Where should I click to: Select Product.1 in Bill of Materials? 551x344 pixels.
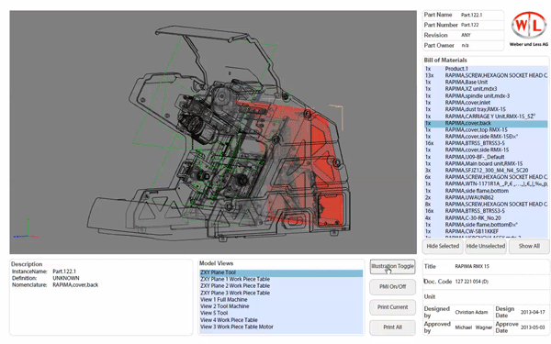(486, 69)
